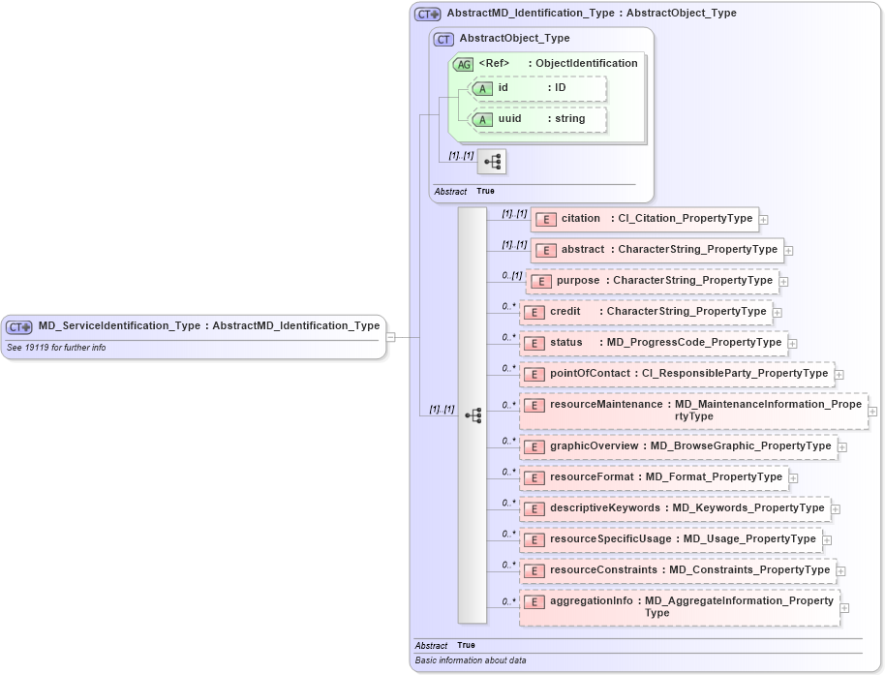
Task: Click the abstract element label
Action: (582, 249)
